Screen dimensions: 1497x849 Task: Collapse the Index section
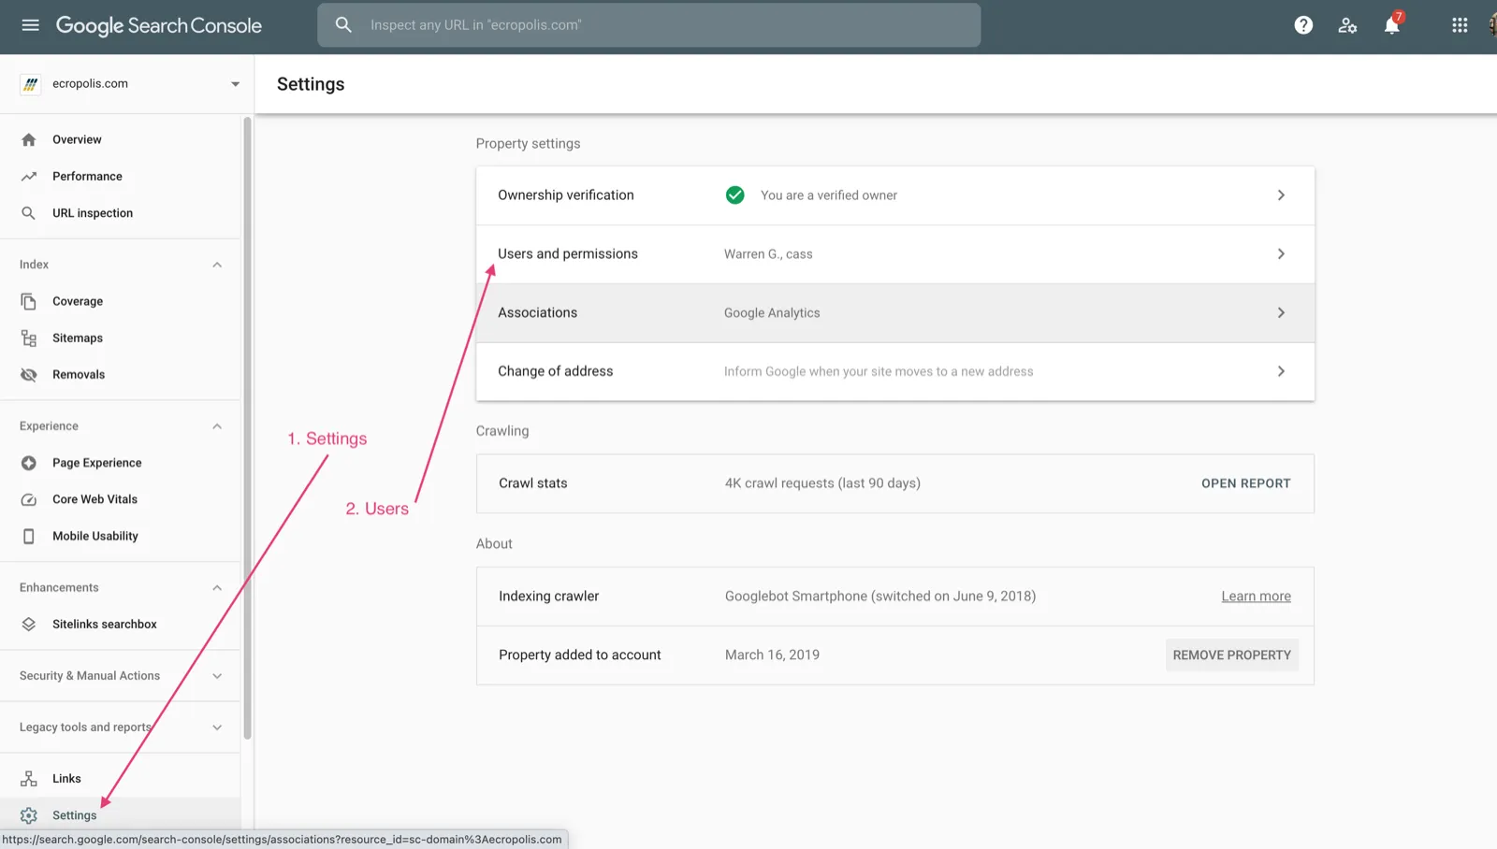click(x=217, y=265)
